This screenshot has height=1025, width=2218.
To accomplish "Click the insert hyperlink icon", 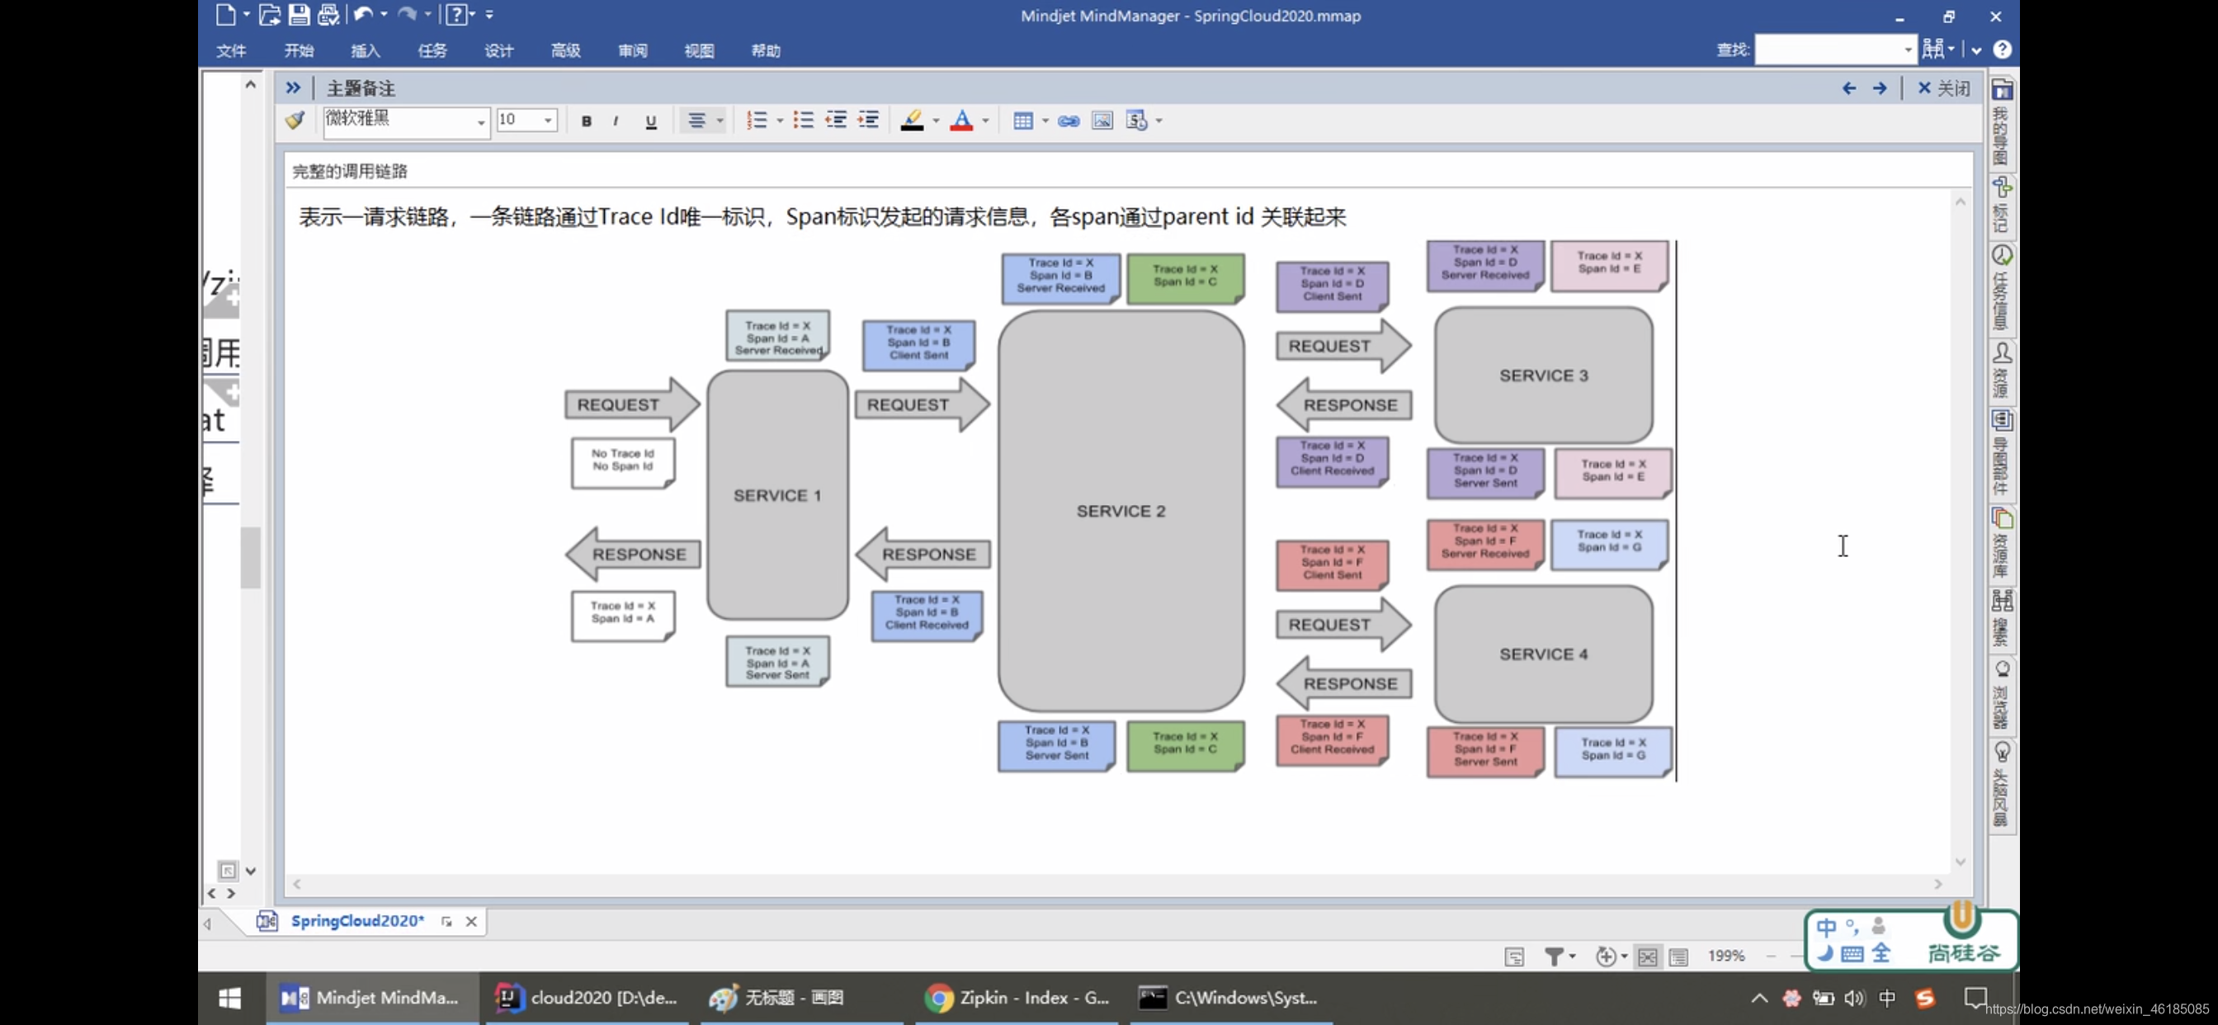I will (x=1068, y=120).
